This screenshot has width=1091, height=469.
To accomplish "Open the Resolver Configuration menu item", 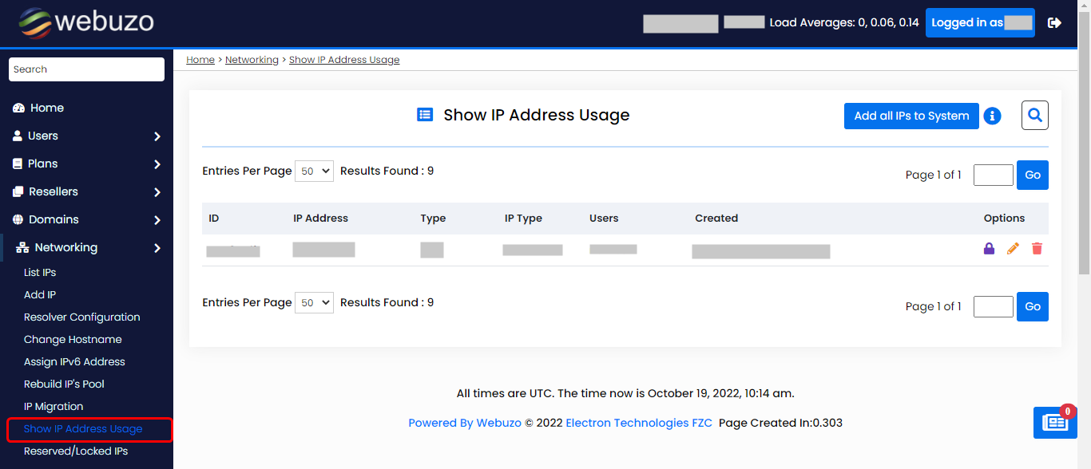I will [x=81, y=317].
